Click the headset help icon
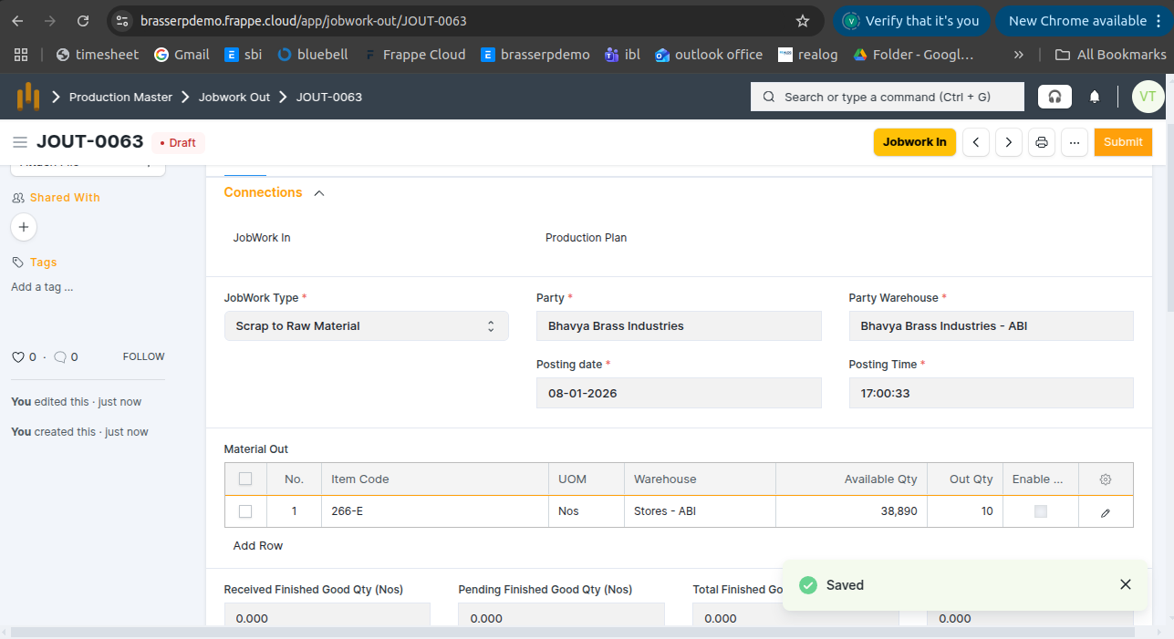1174x639 pixels. (x=1055, y=97)
